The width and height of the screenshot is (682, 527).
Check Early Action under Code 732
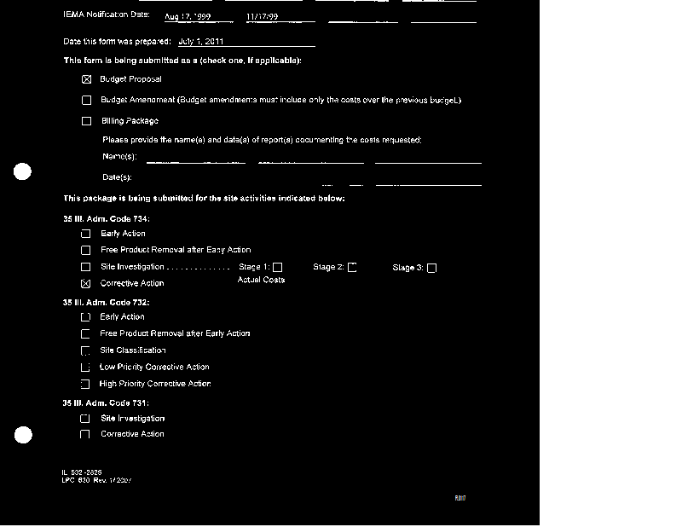click(x=85, y=317)
